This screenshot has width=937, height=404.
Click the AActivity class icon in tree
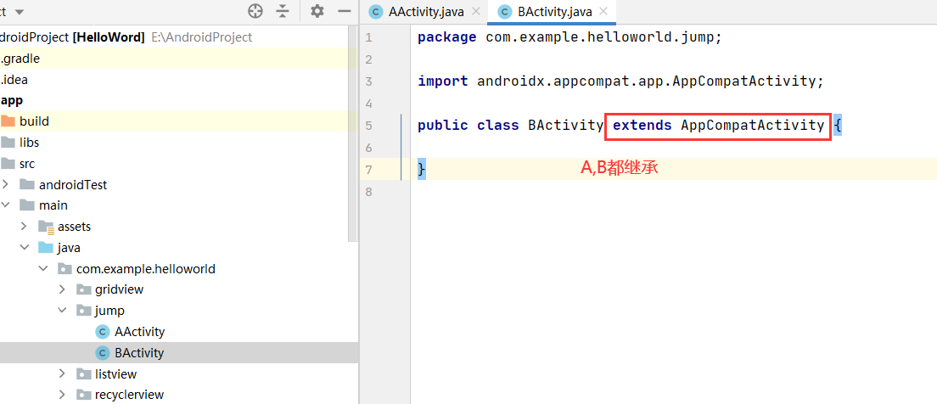pyautogui.click(x=103, y=332)
